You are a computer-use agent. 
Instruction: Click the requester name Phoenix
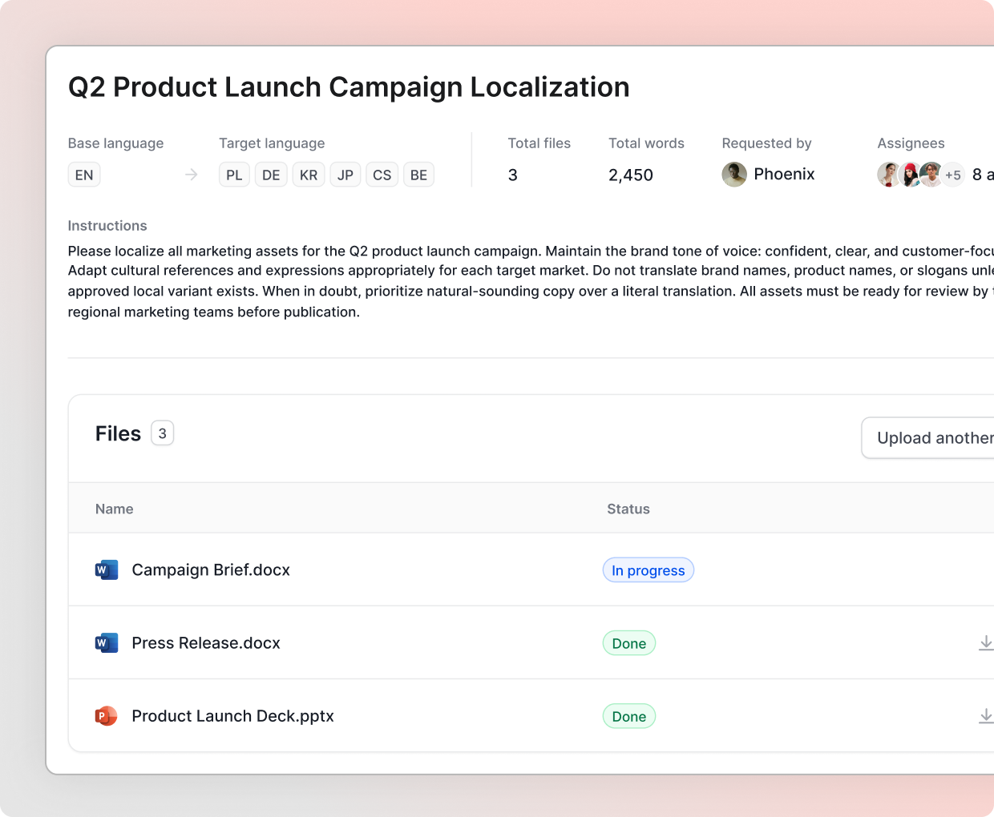tap(784, 174)
